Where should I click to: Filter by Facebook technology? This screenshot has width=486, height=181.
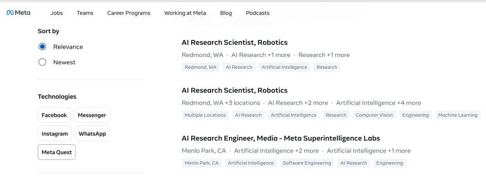54,115
